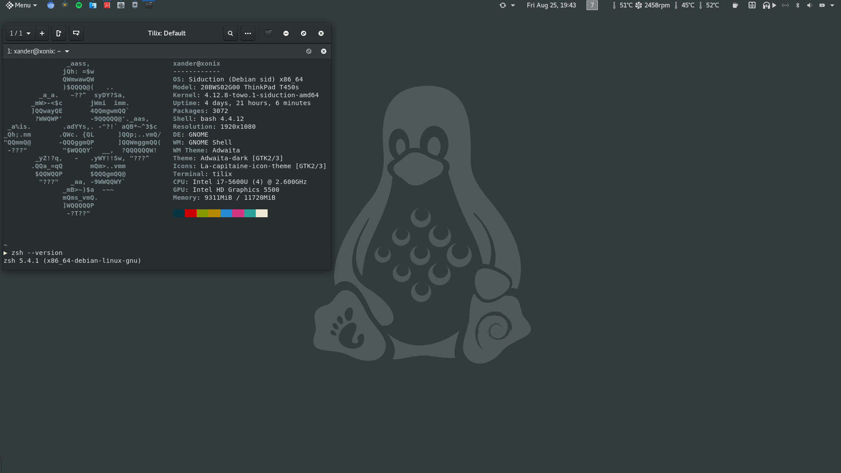Open the Tilix three-dots menu
Image resolution: width=841 pixels, height=473 pixels.
click(x=248, y=33)
